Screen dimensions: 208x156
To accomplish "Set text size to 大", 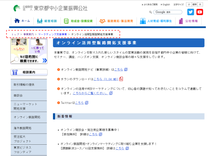I will pyautogui.click(x=200, y=4).
